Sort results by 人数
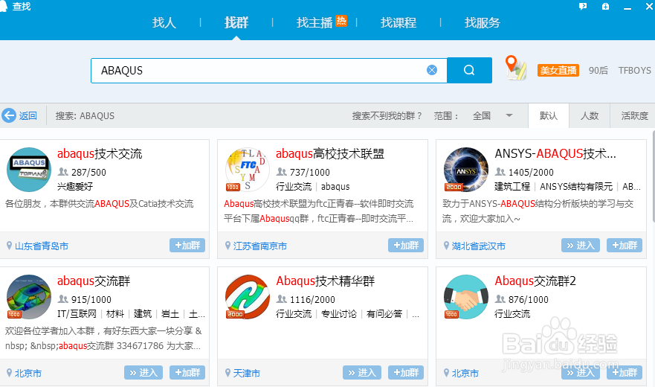 590,115
